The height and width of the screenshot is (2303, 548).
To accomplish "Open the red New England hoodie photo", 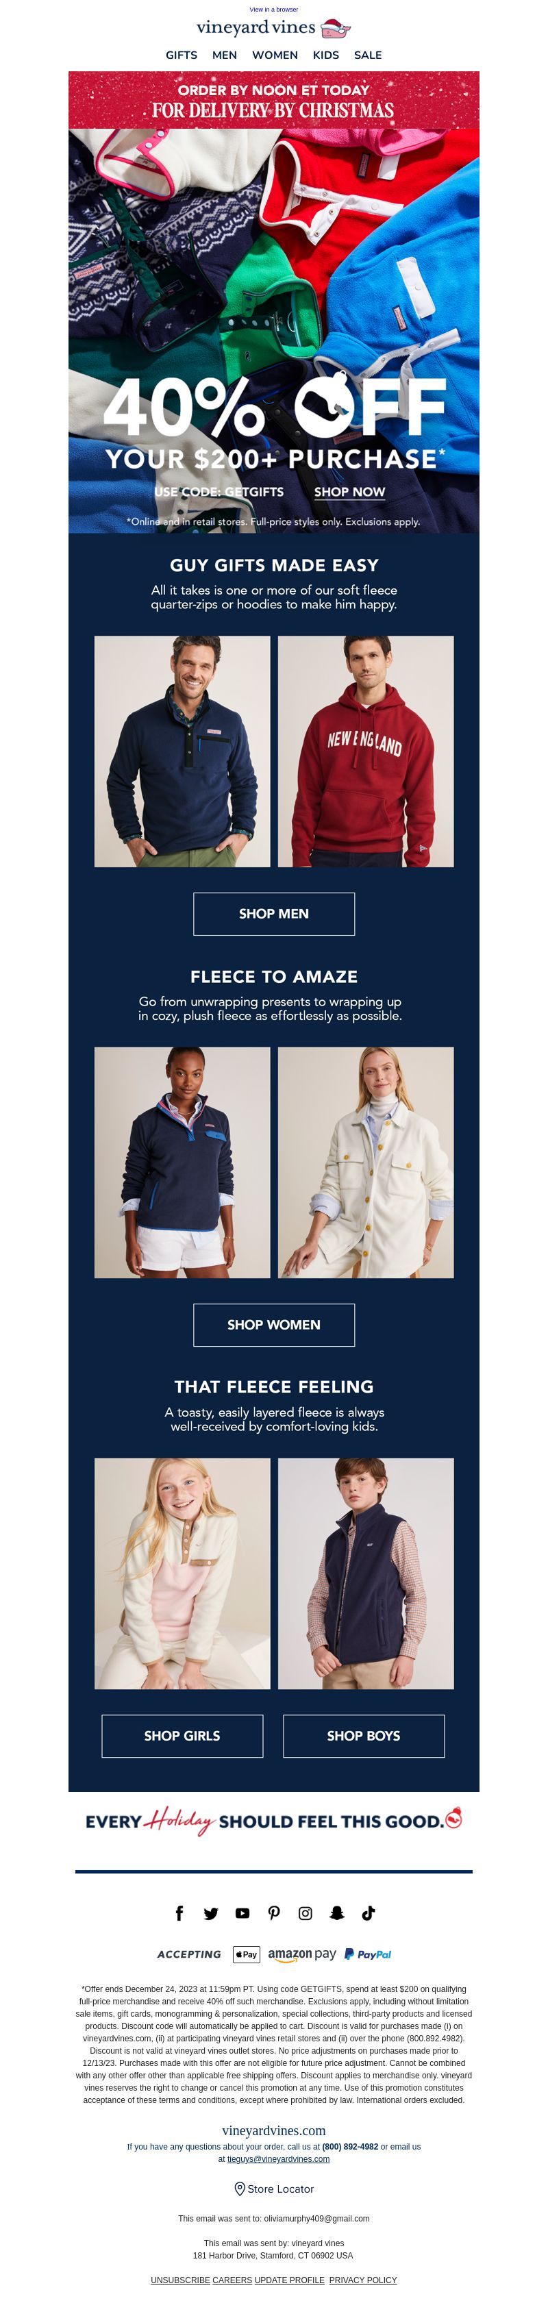I will 366,751.
